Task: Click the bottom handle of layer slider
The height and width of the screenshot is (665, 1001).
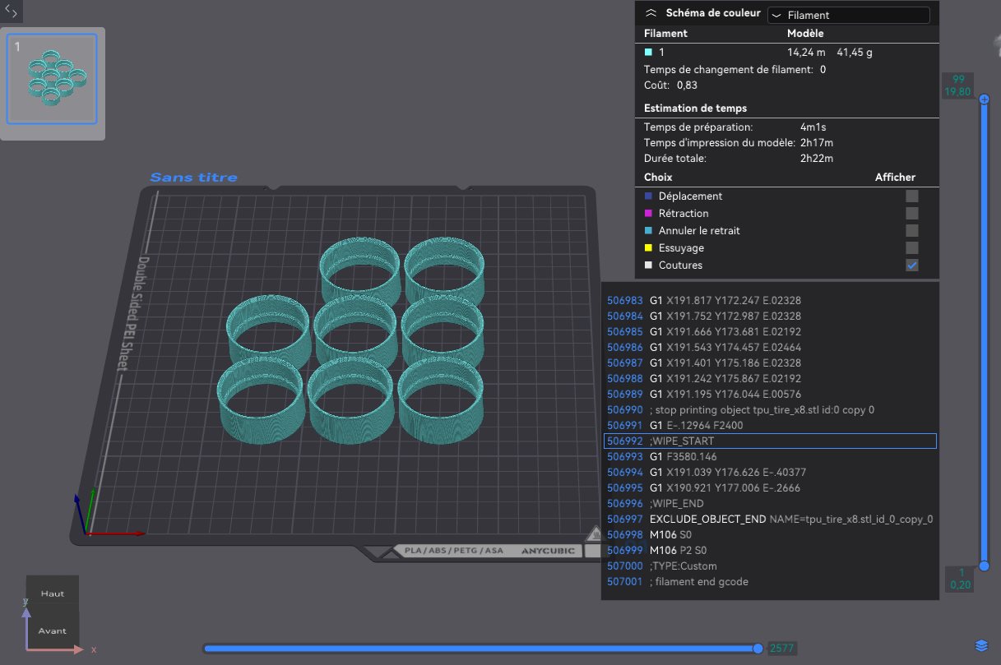Action: coord(985,566)
